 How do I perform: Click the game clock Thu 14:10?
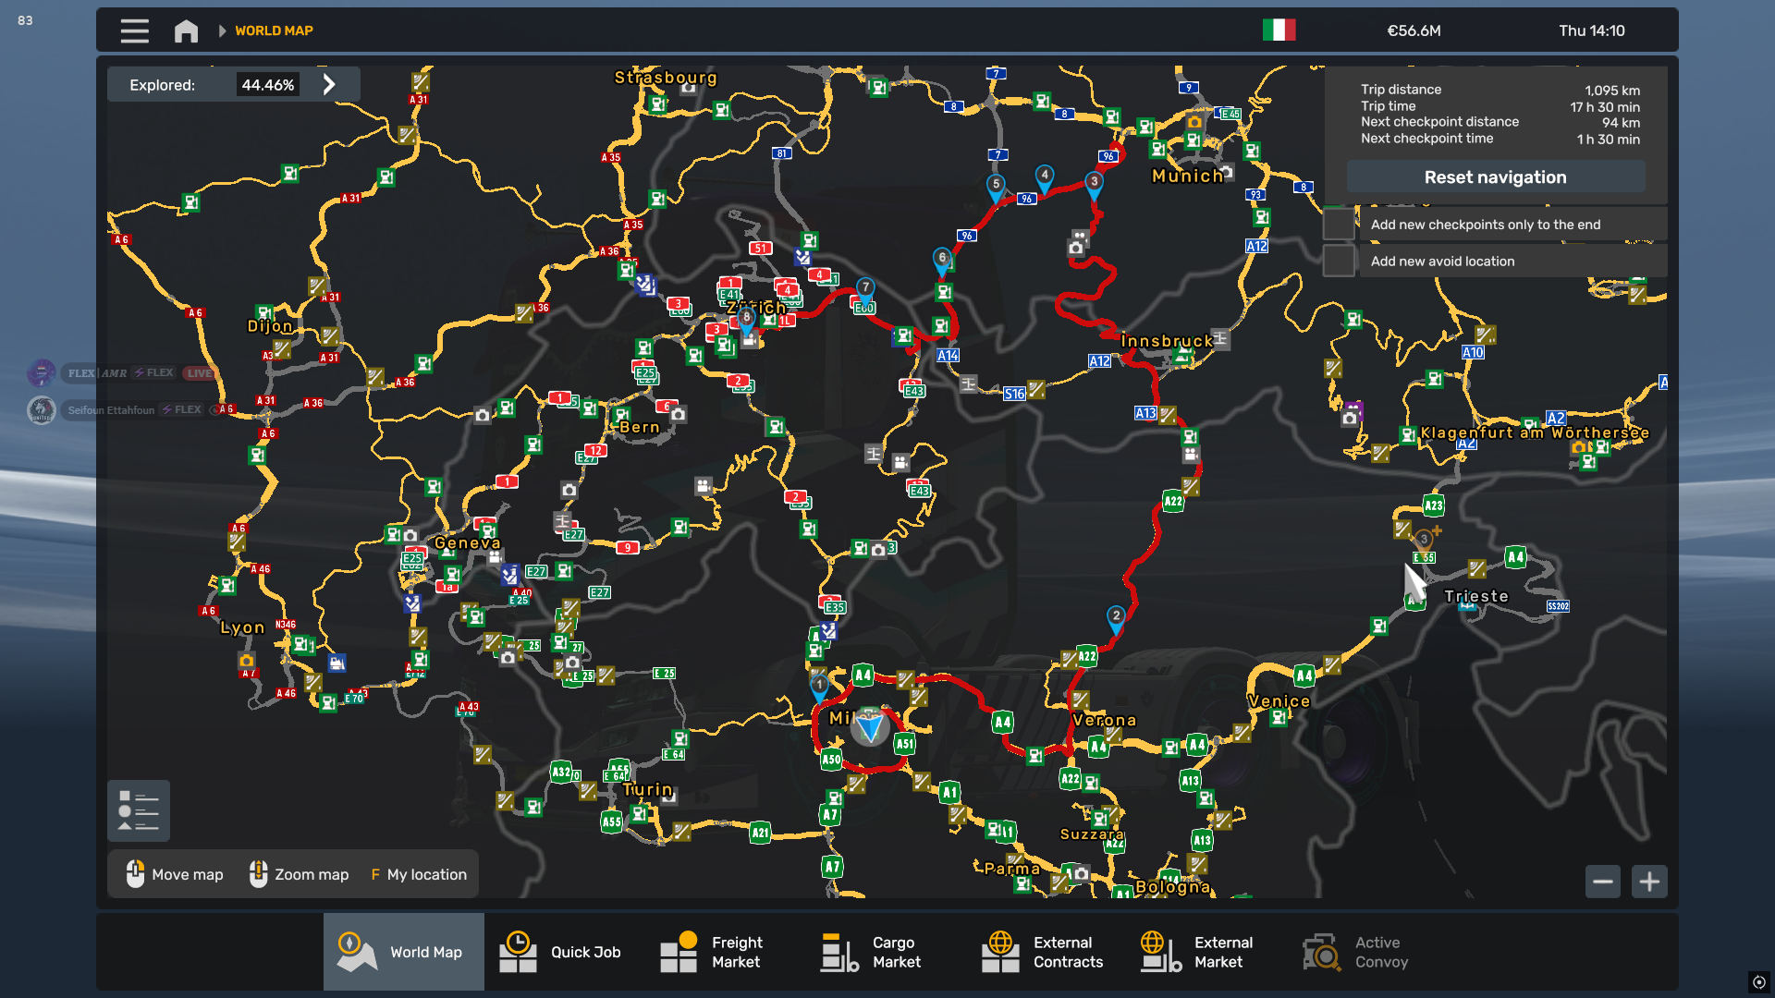(x=1591, y=30)
